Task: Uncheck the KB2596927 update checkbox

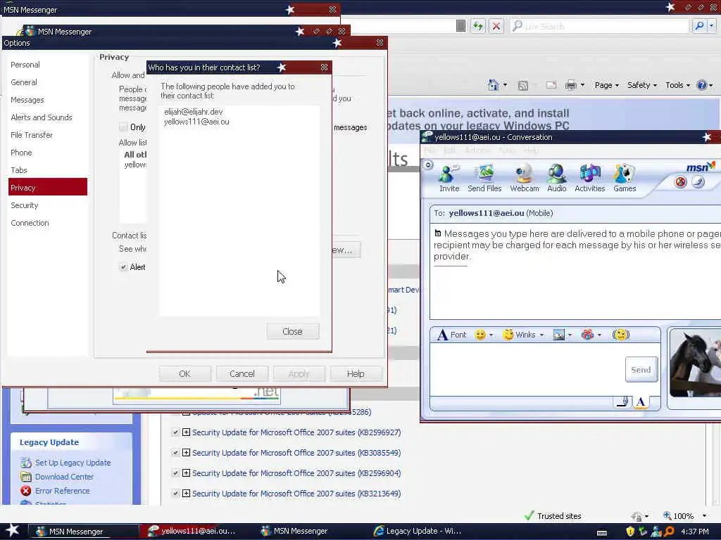Action: 175,432
